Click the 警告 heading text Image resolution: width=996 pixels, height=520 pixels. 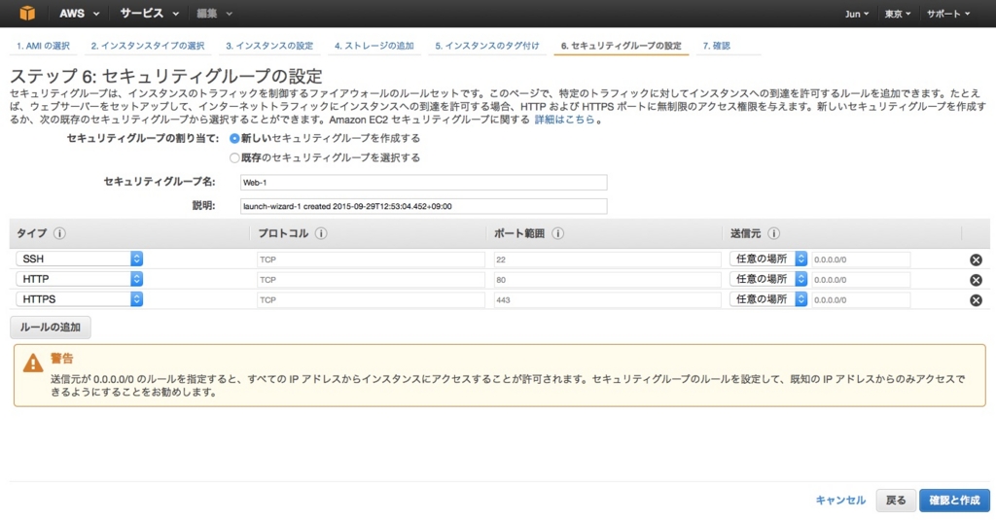[61, 358]
